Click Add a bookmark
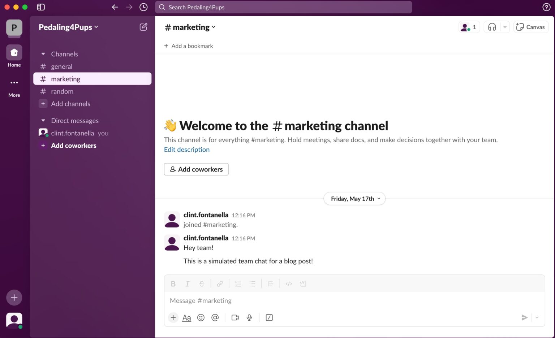Viewport: 555px width, 338px height. coord(189,46)
